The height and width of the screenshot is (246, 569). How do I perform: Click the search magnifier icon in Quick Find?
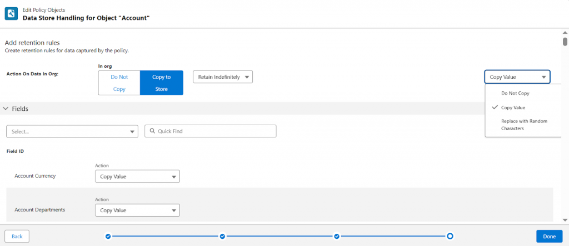coord(152,131)
